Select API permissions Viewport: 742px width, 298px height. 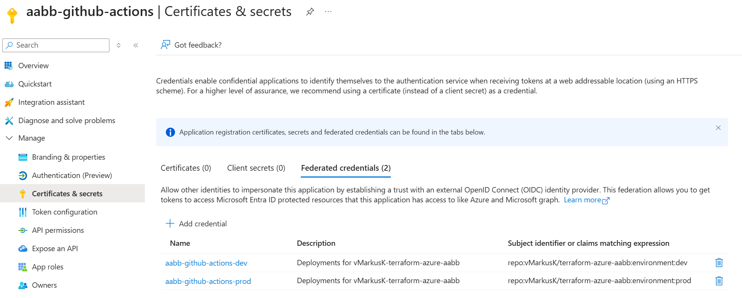click(x=58, y=230)
